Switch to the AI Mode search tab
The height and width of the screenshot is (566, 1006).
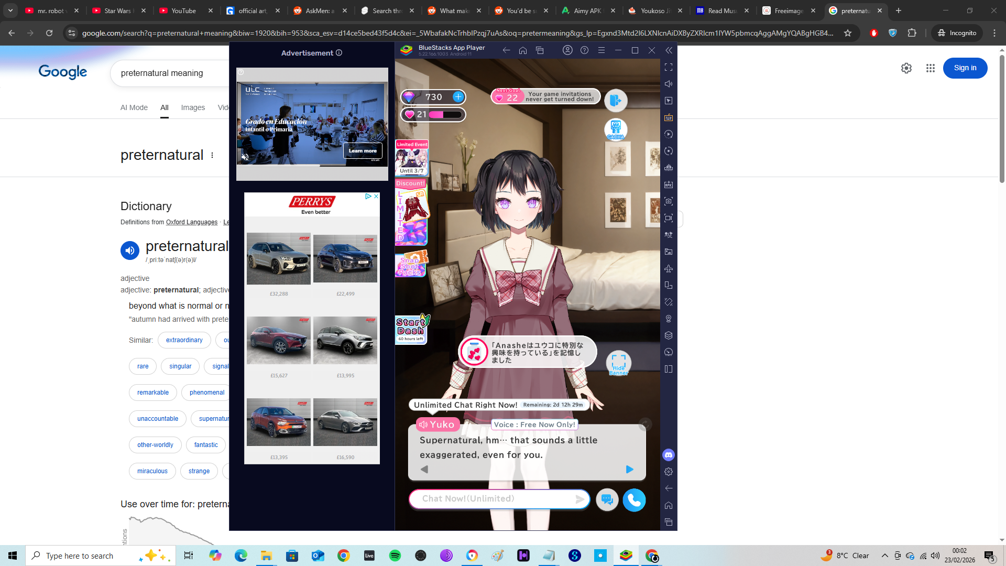pyautogui.click(x=134, y=107)
